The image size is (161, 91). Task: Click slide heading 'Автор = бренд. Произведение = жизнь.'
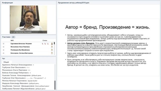click(108, 27)
